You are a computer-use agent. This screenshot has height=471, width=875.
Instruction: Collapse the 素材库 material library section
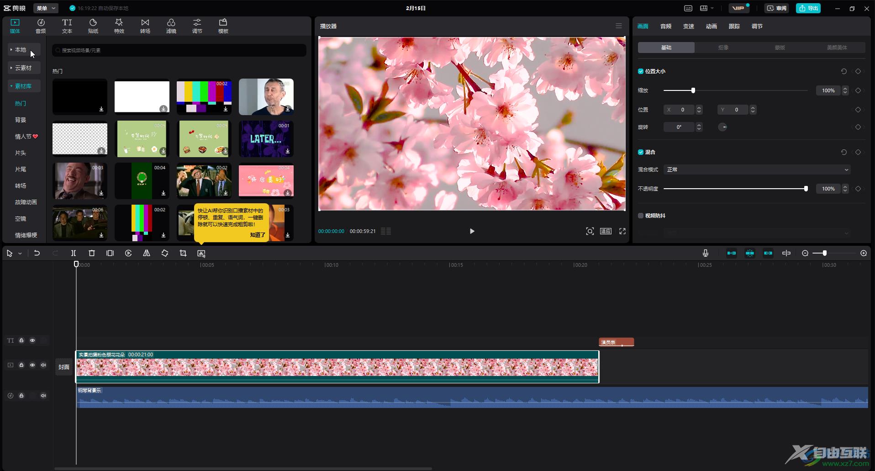point(24,86)
